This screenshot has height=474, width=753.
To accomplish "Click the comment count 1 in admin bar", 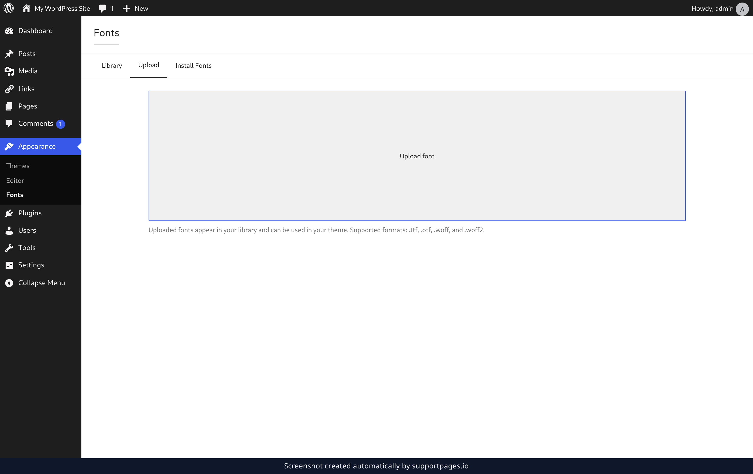I will coord(112,8).
